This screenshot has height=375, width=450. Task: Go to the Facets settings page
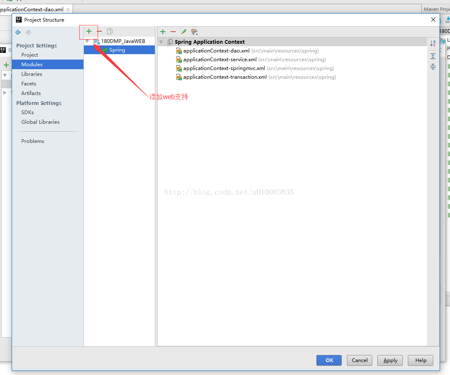click(29, 84)
